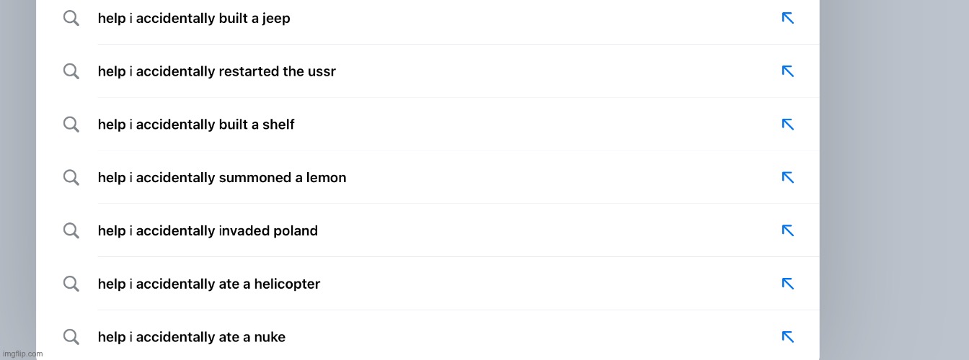The height and width of the screenshot is (360, 969).
Task: Open suggestion "help i accidentally summoned a lemon"
Action: (428, 177)
